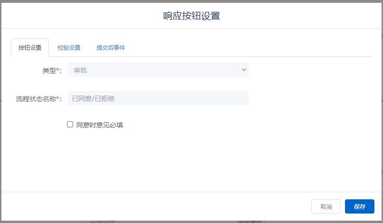Select the 审批 value text in dropdown
Image resolution: width=383 pixels, height=223 pixels.
tap(80, 70)
